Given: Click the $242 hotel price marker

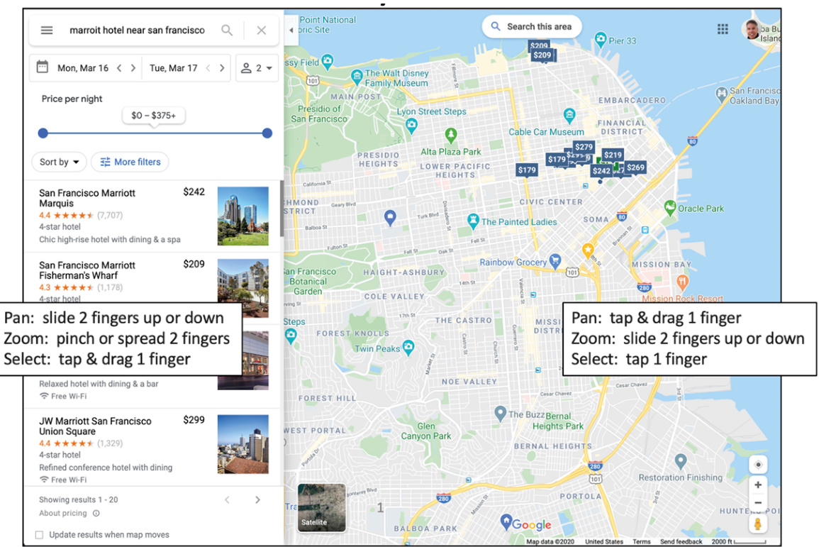Looking at the screenshot, I should tap(601, 171).
